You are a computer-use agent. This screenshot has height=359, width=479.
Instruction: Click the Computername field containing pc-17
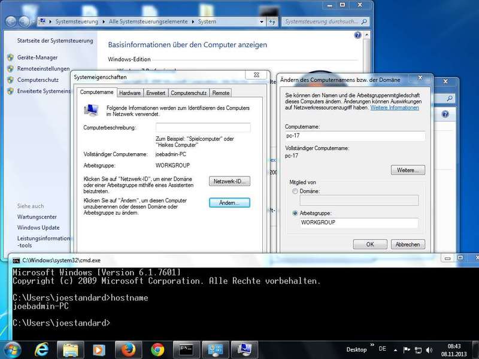354,136
